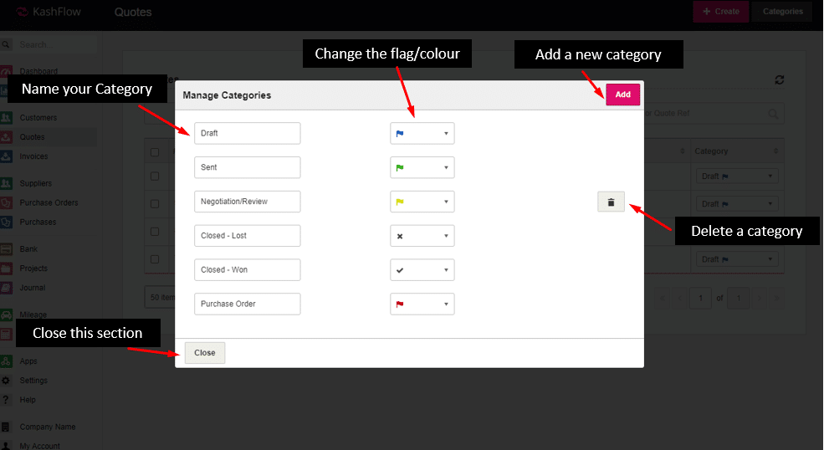
Task: Click the Closed - Won name field
Action: 247,269
